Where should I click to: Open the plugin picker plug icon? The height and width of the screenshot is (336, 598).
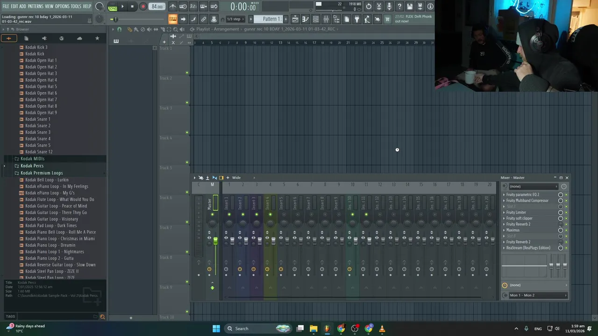point(357,19)
